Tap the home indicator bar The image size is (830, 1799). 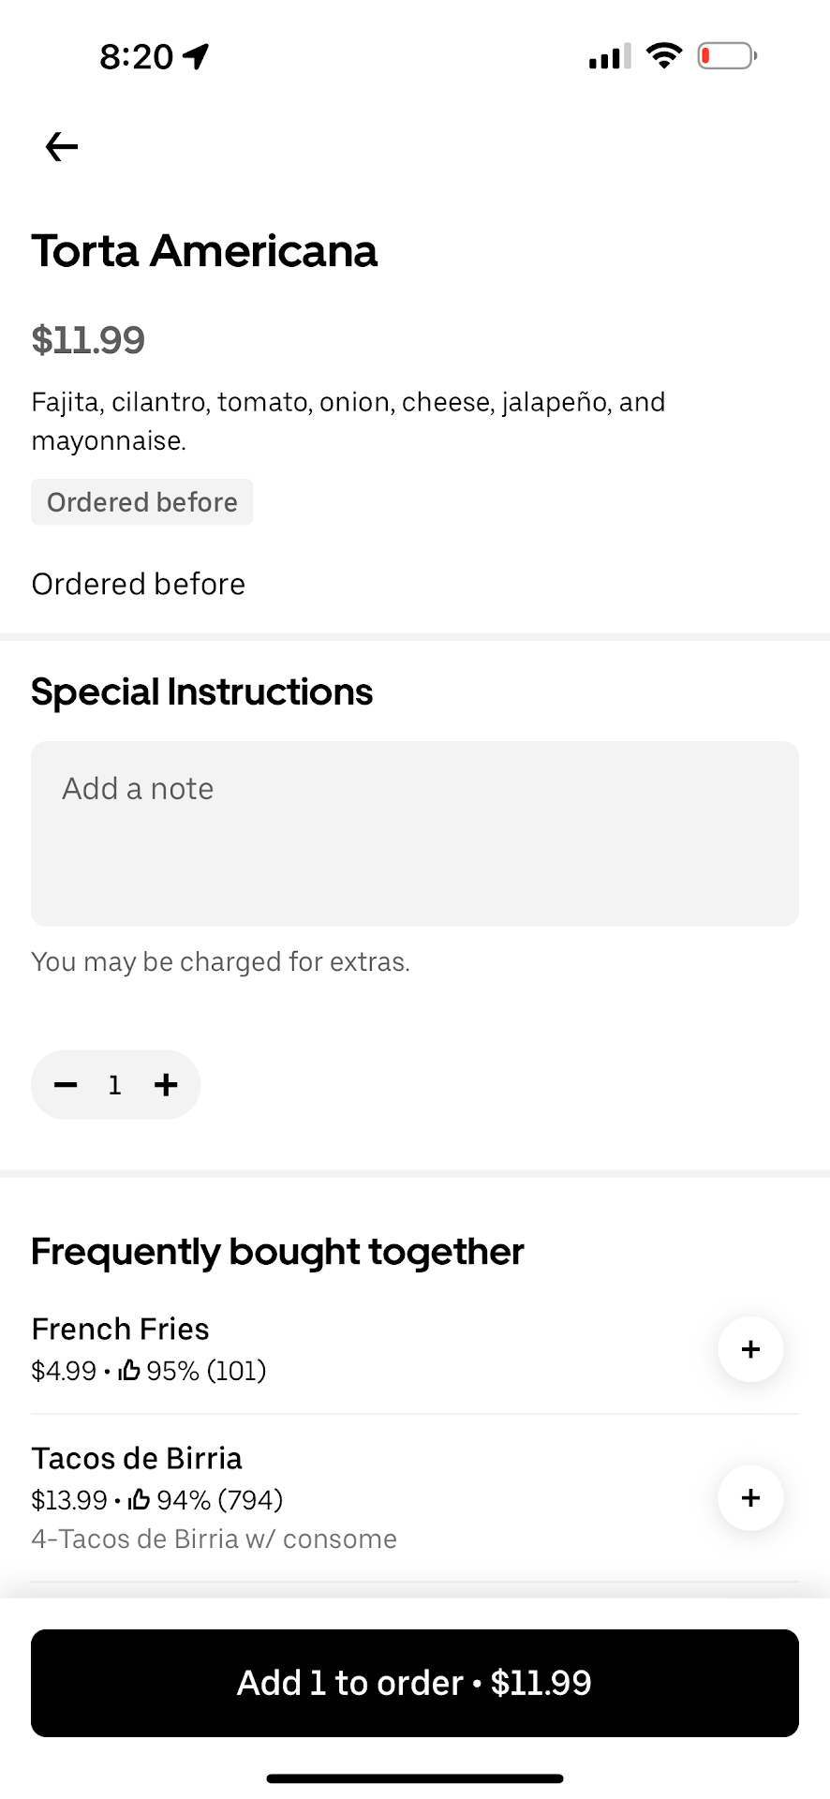[414, 1778]
